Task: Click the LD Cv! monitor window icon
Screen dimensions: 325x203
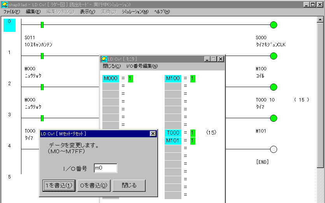Action: [x=104, y=59]
